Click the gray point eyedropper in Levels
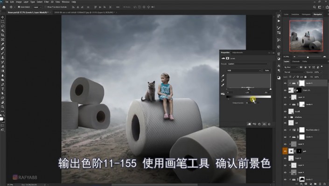329x186 pixels. (223, 80)
